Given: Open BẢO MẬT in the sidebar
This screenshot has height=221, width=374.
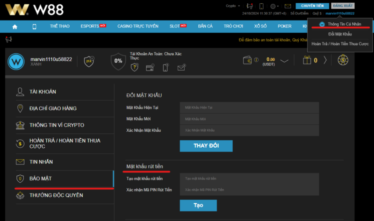Looking at the screenshot, I should 41,178.
